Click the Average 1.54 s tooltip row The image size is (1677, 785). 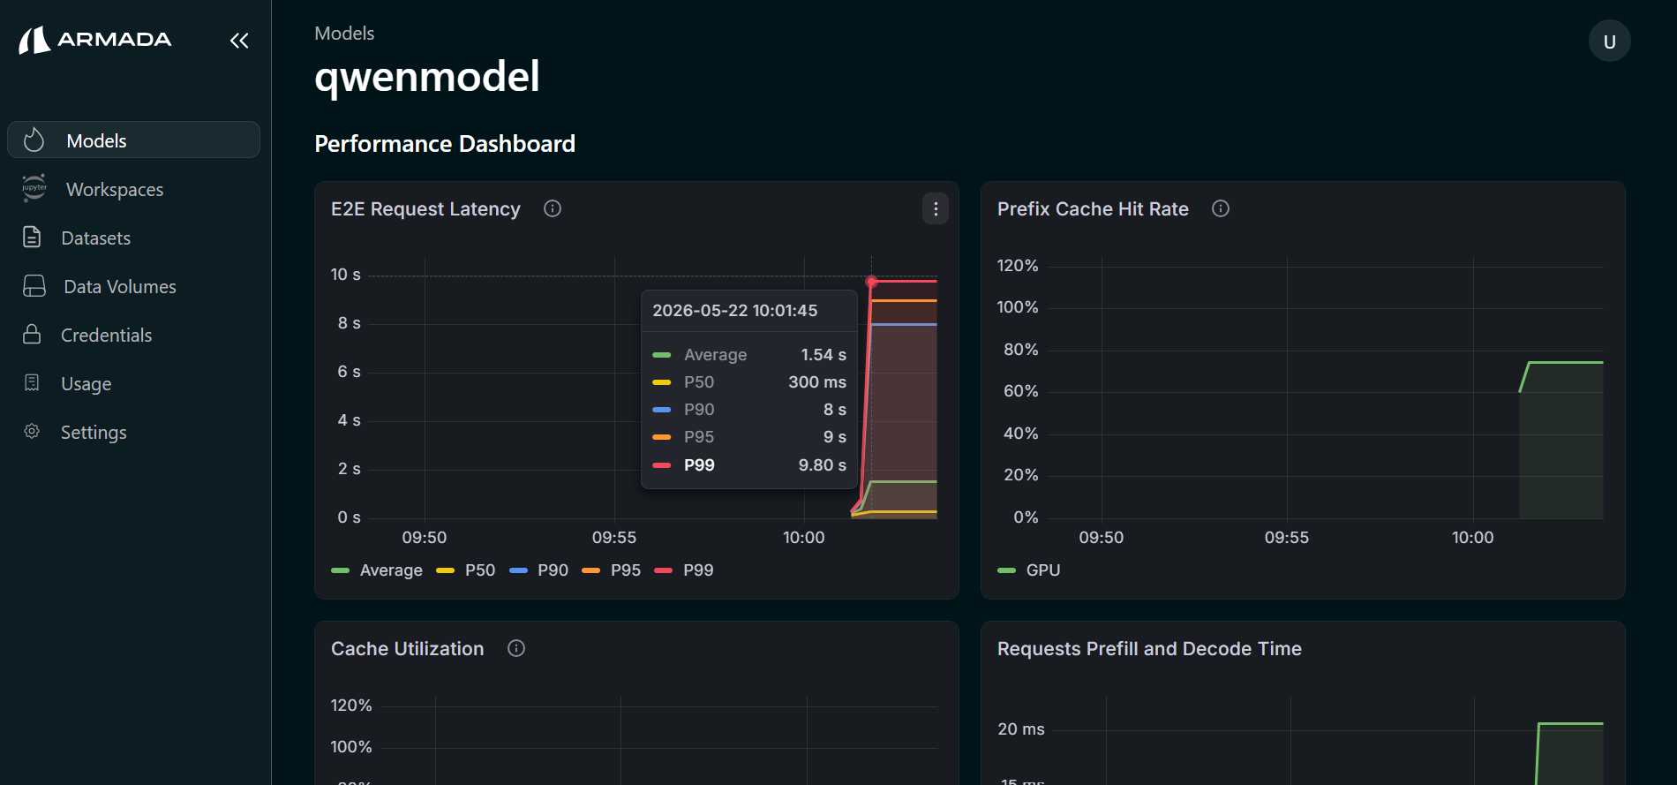coord(749,354)
